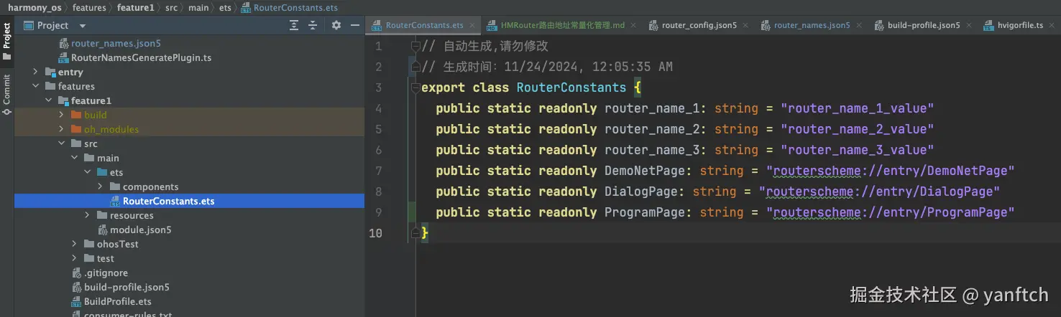Click line number 7 in the gutter
1061x317 pixels.
point(379,171)
